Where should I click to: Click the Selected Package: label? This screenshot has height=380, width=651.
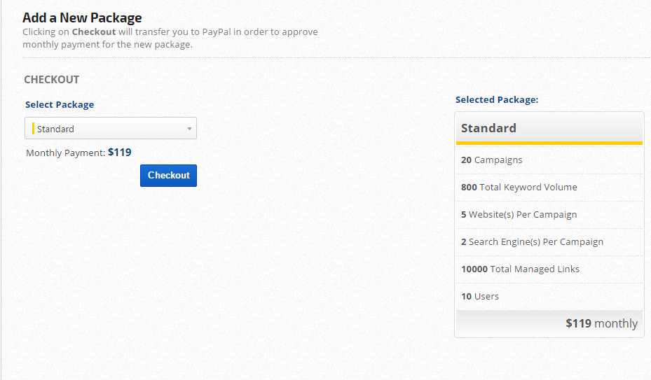tap(497, 99)
